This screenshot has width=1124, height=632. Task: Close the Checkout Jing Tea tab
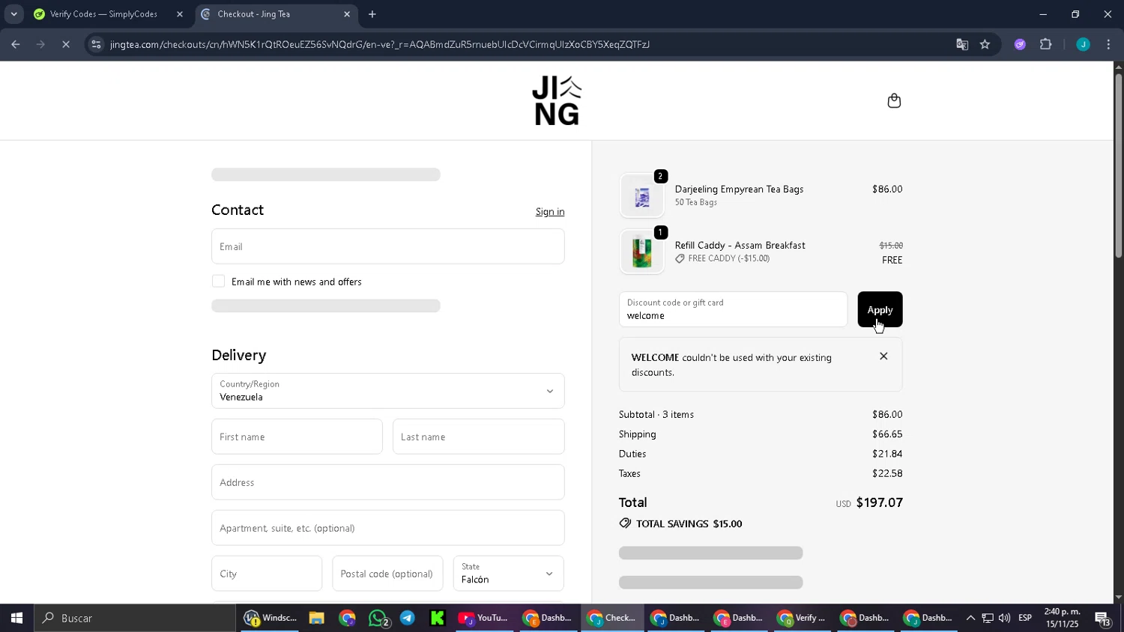347,14
